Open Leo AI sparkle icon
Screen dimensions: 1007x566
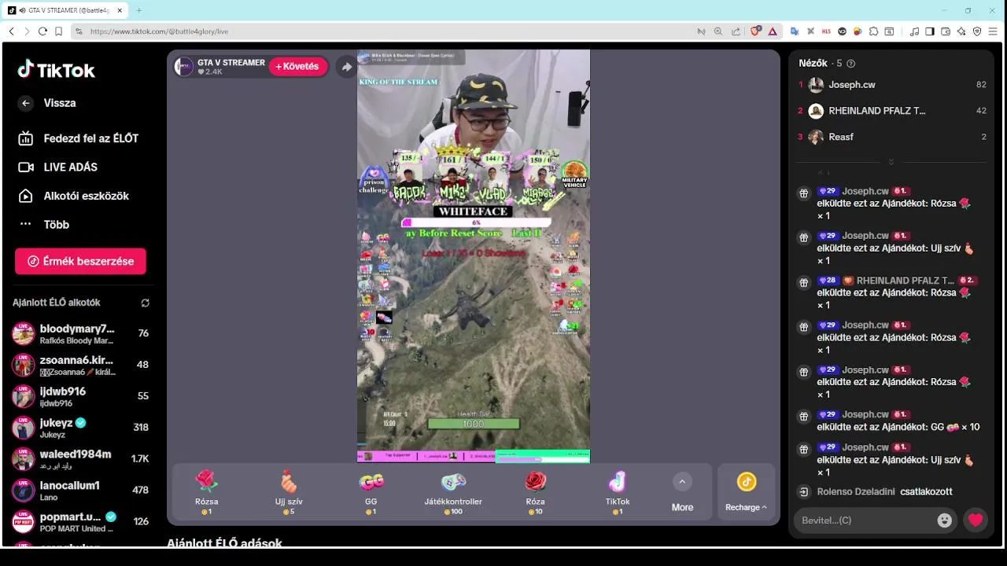(x=961, y=31)
